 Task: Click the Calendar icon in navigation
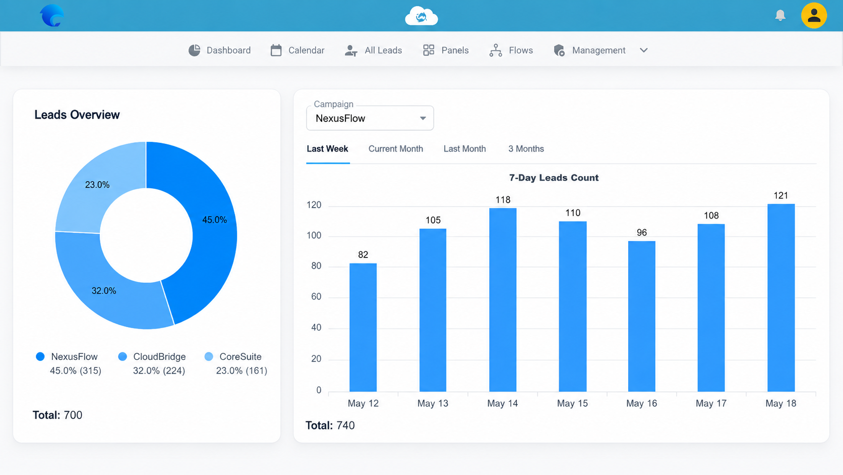coord(276,50)
